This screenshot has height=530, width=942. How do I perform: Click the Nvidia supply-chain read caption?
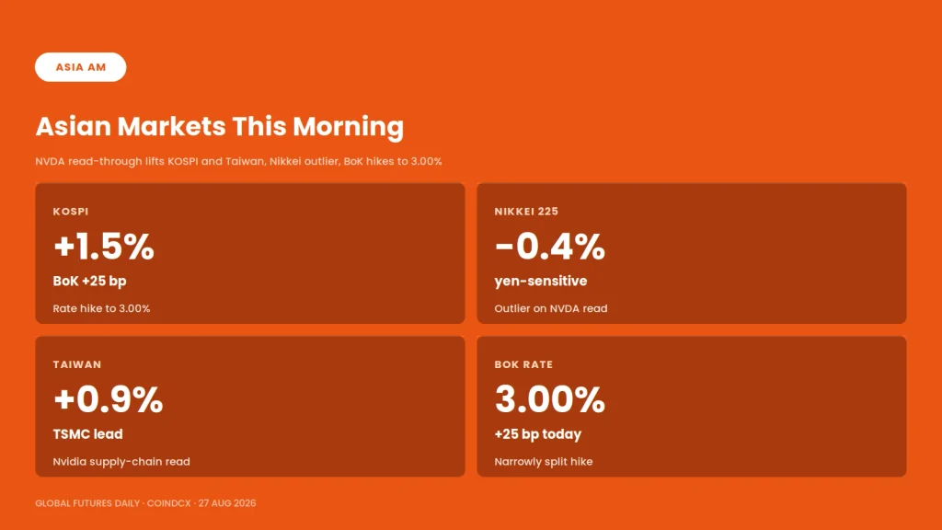[121, 462]
